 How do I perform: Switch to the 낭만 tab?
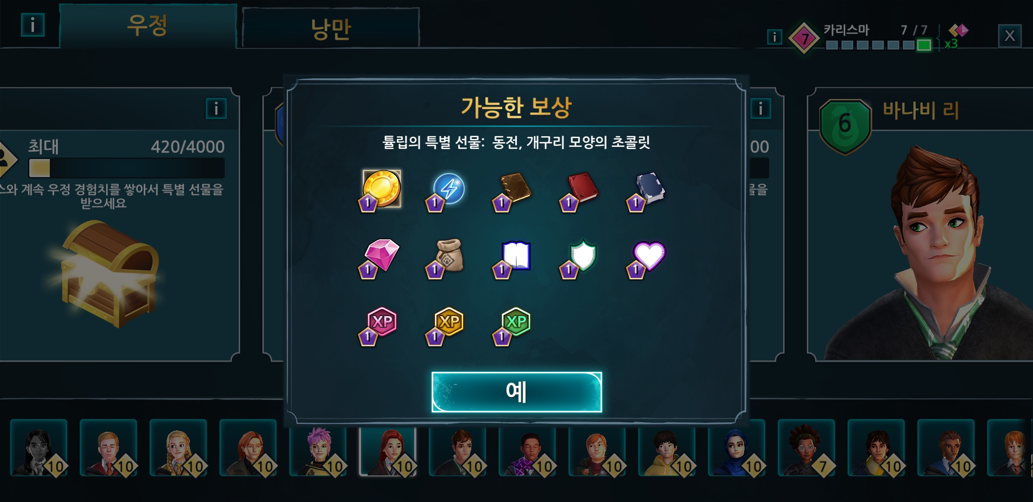pyautogui.click(x=331, y=28)
